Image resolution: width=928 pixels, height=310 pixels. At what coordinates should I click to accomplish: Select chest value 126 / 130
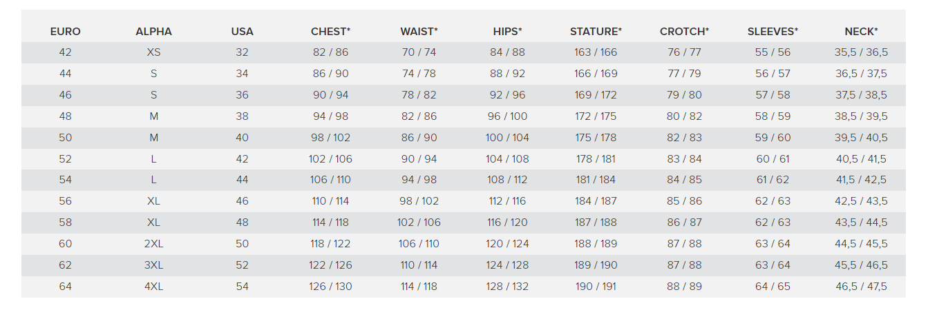(330, 287)
